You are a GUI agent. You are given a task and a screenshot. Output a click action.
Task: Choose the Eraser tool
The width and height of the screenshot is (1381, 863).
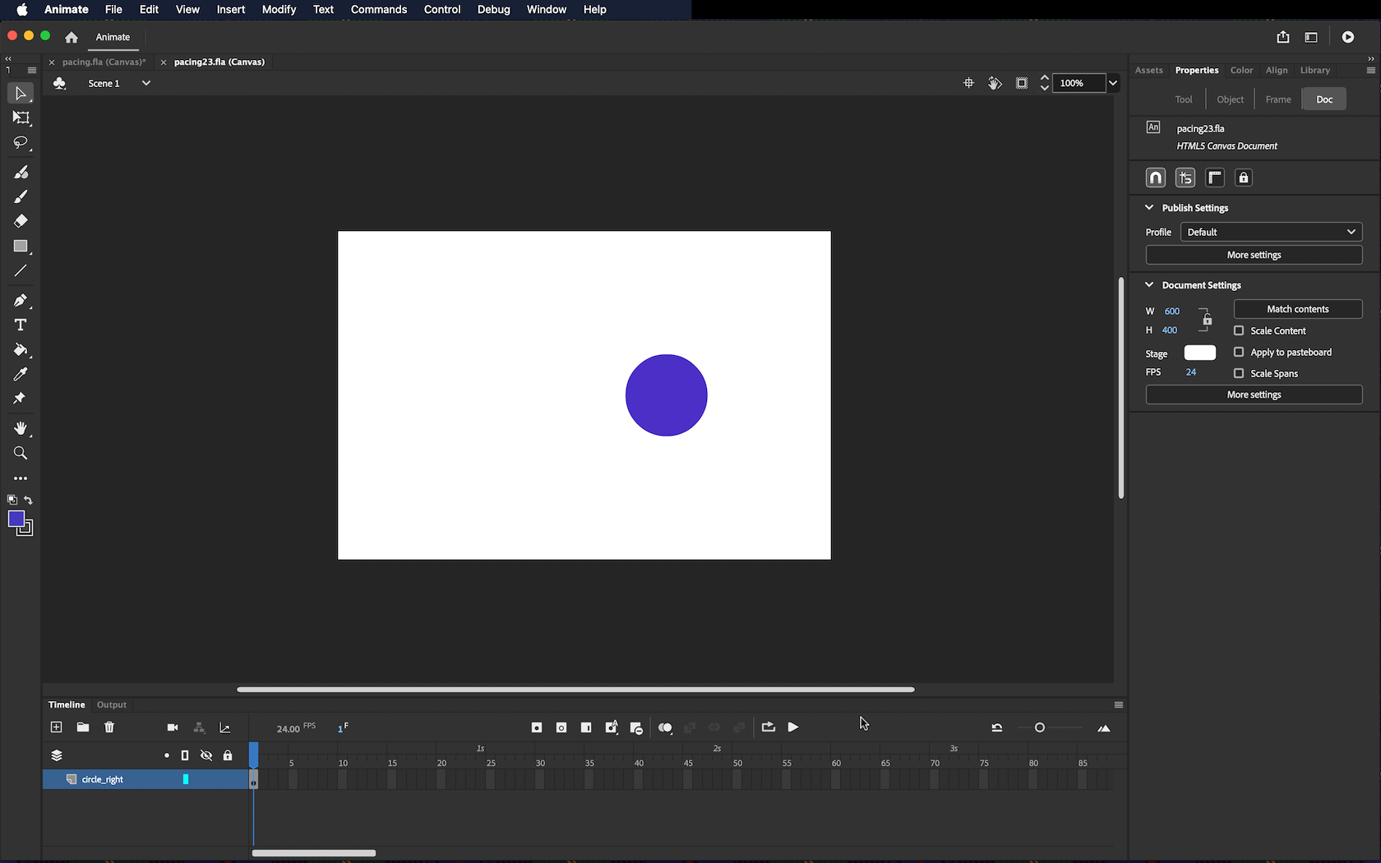(x=21, y=221)
